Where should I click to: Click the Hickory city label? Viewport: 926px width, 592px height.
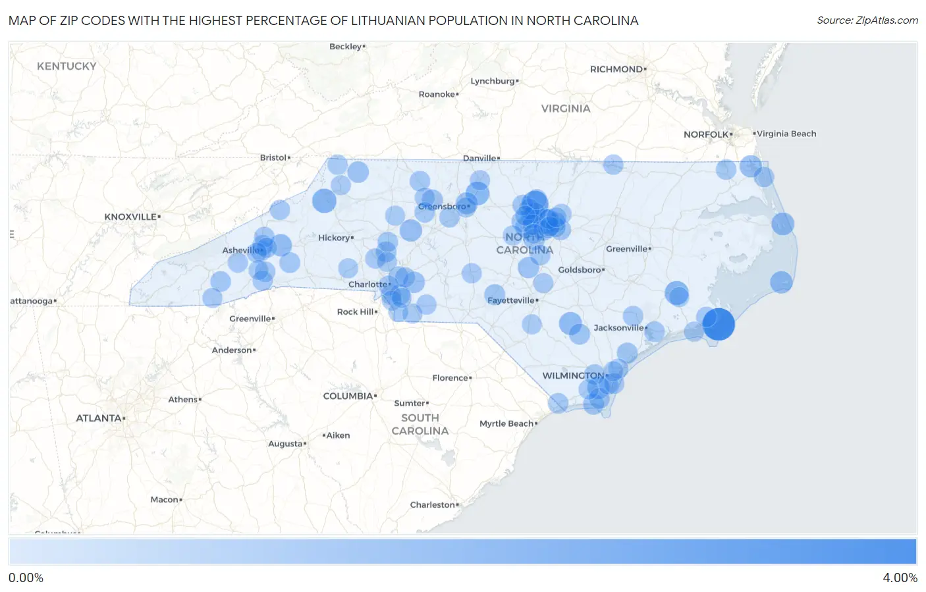[x=334, y=238]
